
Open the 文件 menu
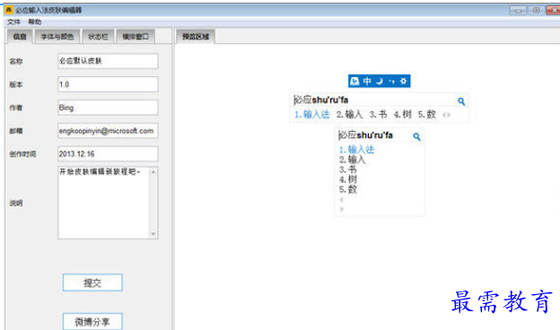[x=14, y=22]
